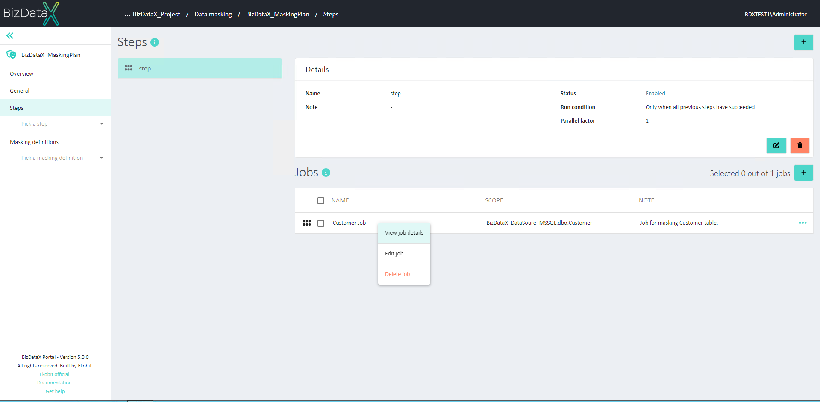The width and height of the screenshot is (820, 402).
Task: Click the BizDataX Portal version text
Action: [55, 357]
